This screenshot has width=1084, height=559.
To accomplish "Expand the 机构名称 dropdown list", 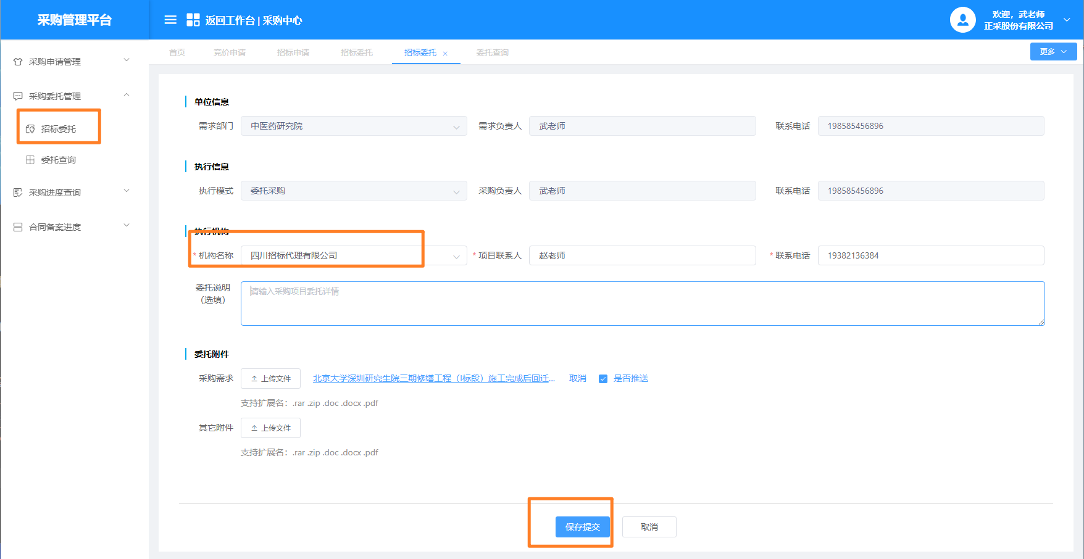I will [x=456, y=256].
